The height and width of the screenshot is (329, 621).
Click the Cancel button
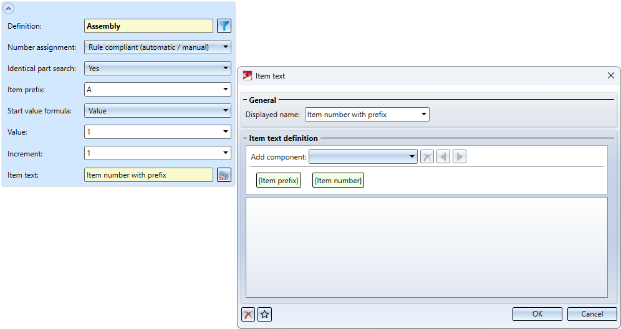592,314
